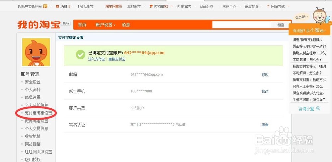Viewport: 332px width, 162px height.
Task: Expand the 网站导航 dropdown arrow
Action: pos(288,6)
